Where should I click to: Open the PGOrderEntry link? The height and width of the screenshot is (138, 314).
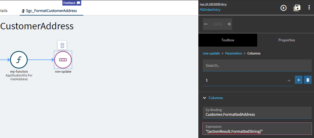click(210, 10)
